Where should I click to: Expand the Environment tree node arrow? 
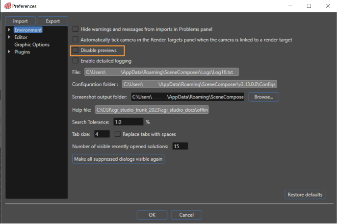[x=9, y=29]
